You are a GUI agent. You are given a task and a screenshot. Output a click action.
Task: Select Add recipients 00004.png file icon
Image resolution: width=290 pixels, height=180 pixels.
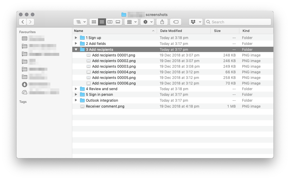89,72
